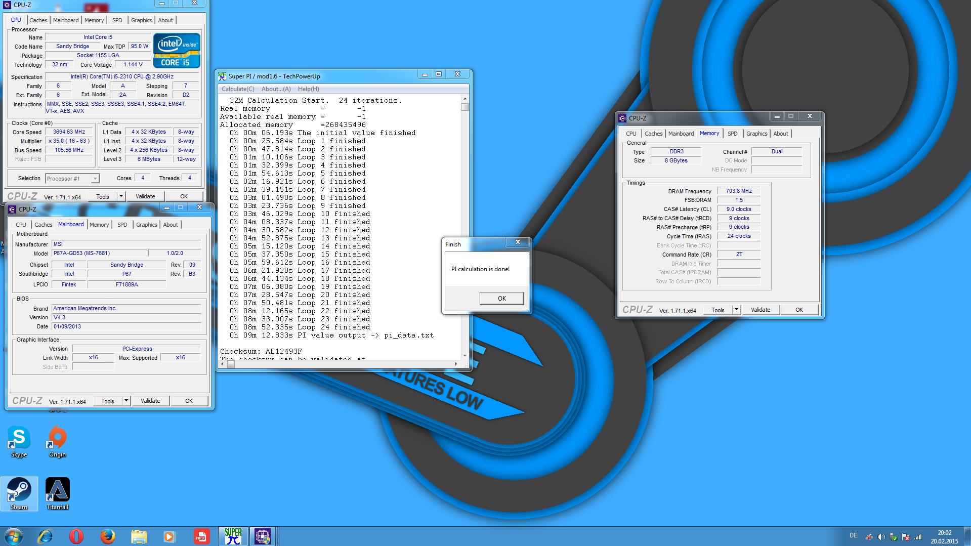
Task: Click the volume speaker tray icon
Action: (x=881, y=537)
